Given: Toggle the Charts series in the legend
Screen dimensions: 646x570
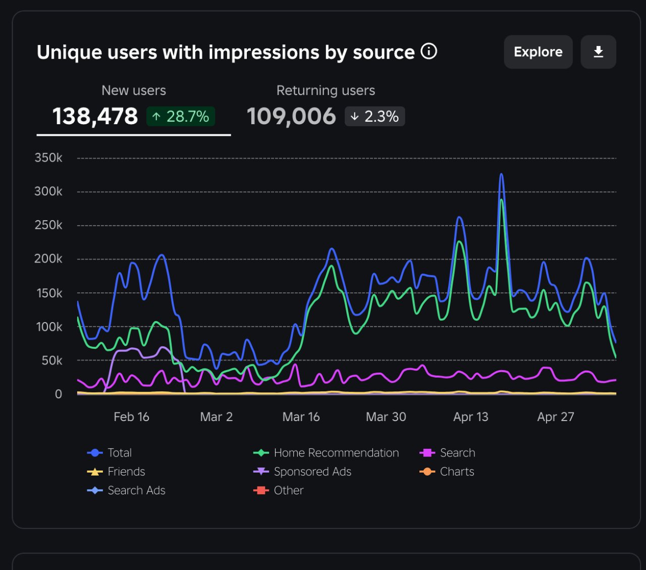Looking at the screenshot, I should (x=447, y=472).
